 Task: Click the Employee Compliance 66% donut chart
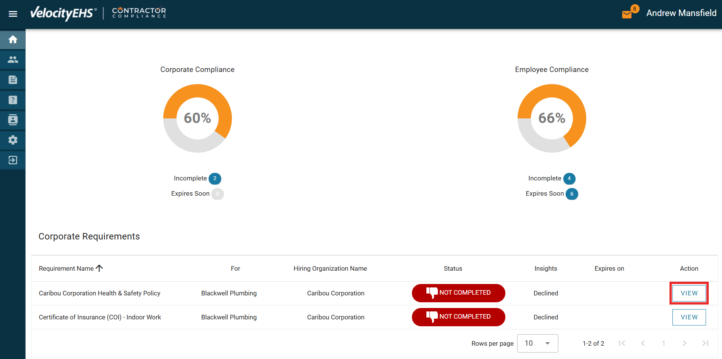(552, 118)
